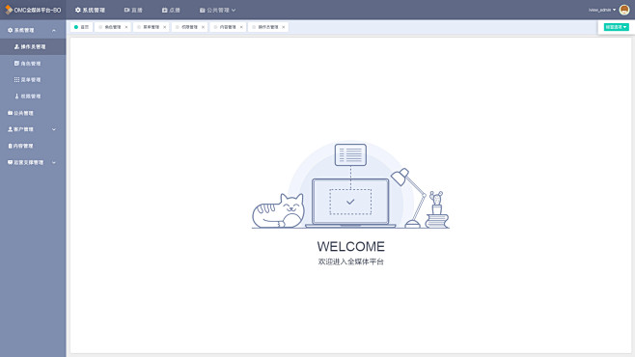Click the user avatar picture
The height and width of the screenshot is (357, 635).
624,10
